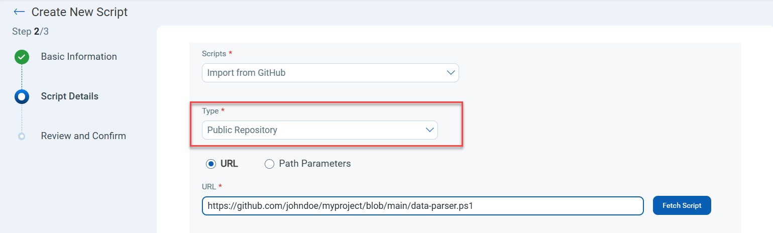Viewport: 773px width, 233px height.
Task: Click the Create New Script heading
Action: (x=79, y=12)
